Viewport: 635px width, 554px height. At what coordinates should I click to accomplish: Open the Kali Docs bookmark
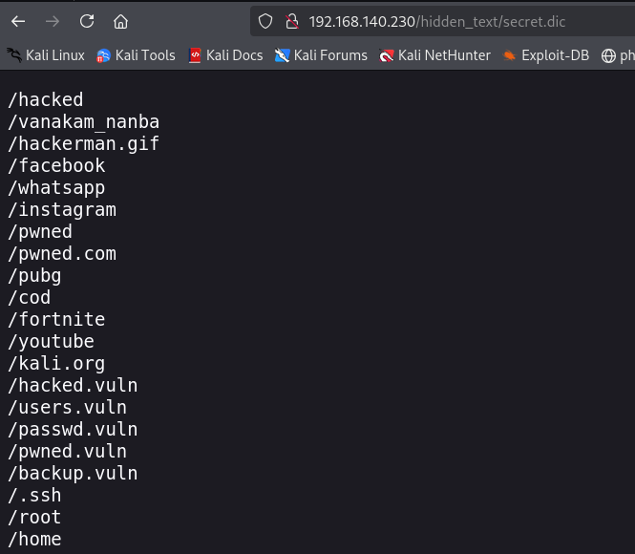coord(225,55)
